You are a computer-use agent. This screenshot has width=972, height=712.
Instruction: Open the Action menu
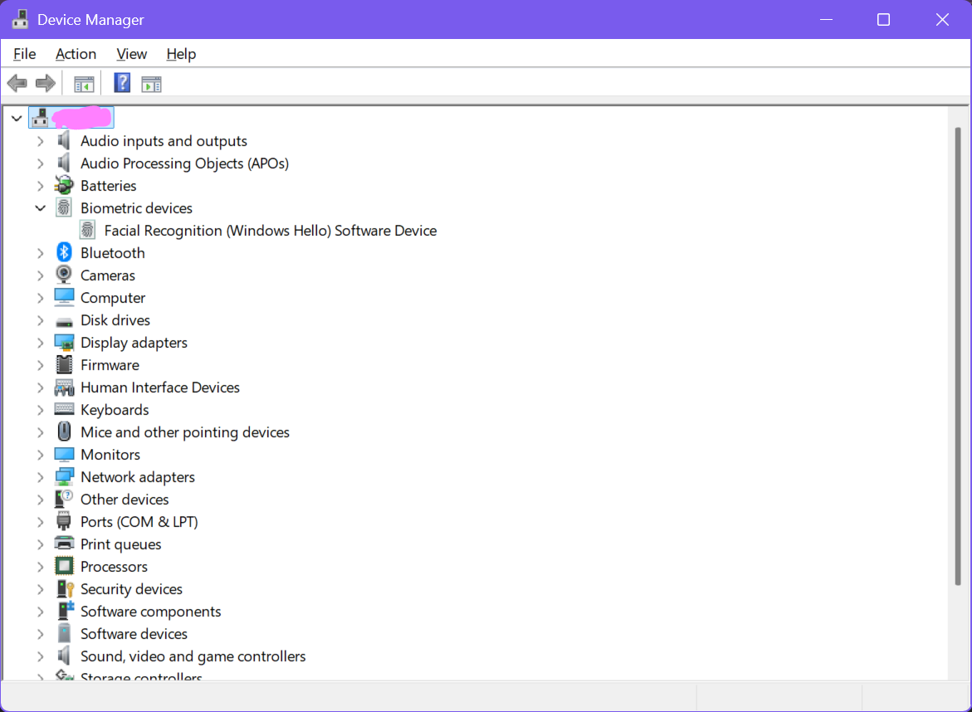tap(76, 54)
